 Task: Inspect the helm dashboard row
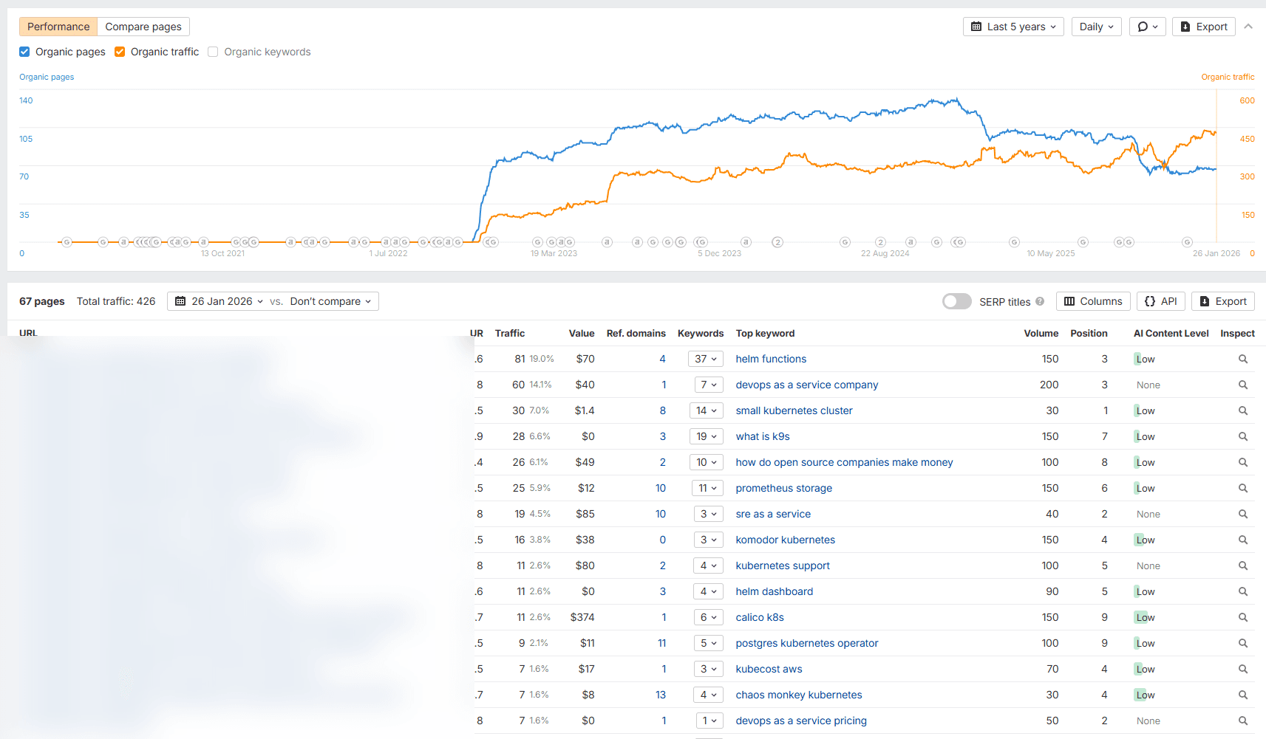(x=1243, y=591)
